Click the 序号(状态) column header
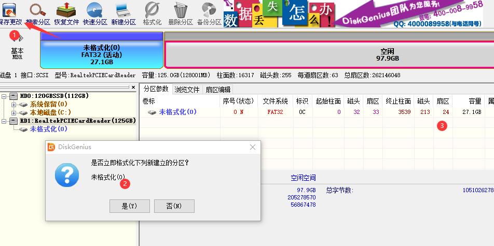This screenshot has width=494, height=246. [239, 101]
